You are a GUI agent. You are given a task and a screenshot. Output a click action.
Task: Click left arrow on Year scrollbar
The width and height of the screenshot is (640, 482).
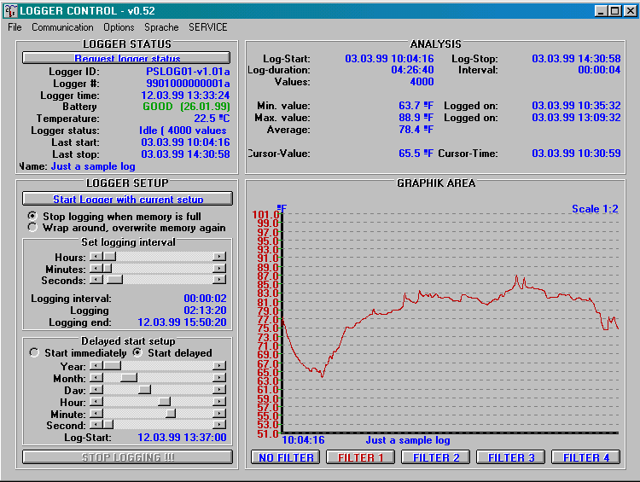(96, 366)
